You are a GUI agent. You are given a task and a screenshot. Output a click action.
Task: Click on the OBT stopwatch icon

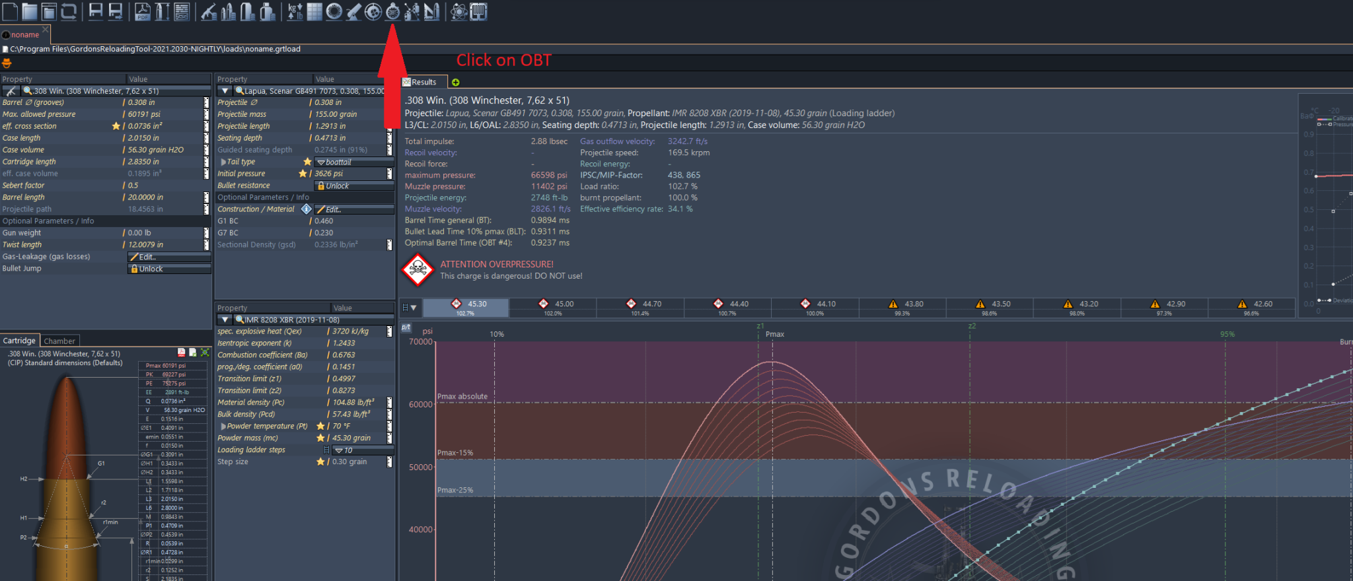pyautogui.click(x=392, y=11)
